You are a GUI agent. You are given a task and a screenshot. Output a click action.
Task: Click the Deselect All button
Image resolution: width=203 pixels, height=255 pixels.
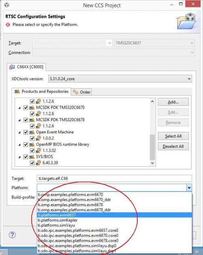click(x=173, y=146)
